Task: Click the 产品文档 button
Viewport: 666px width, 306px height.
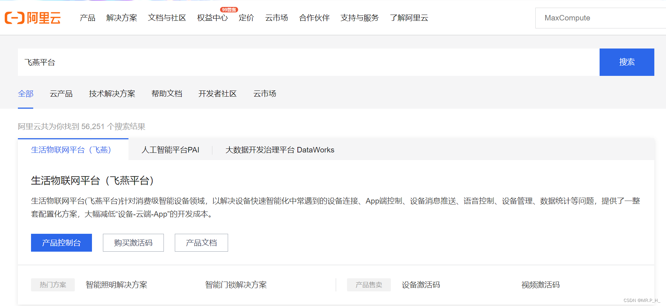Action: coord(201,243)
